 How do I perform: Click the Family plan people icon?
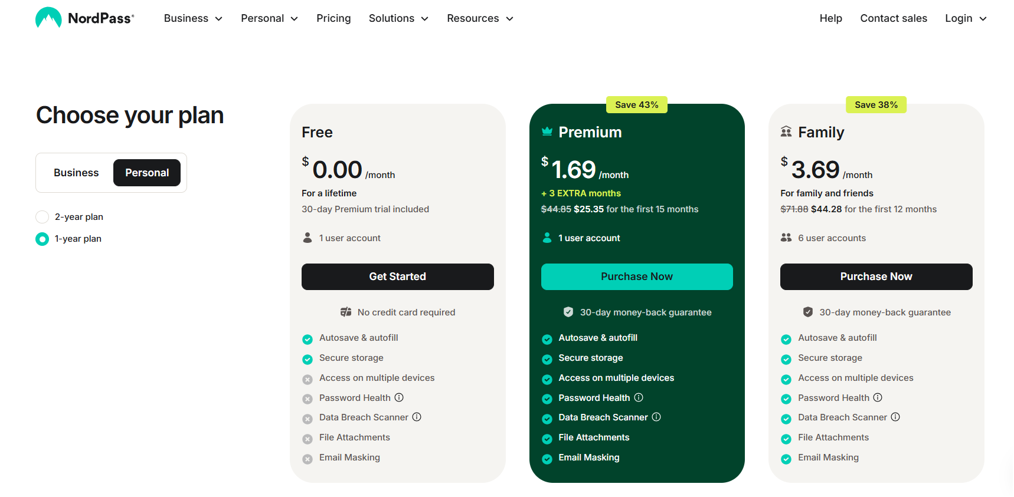coord(786,131)
